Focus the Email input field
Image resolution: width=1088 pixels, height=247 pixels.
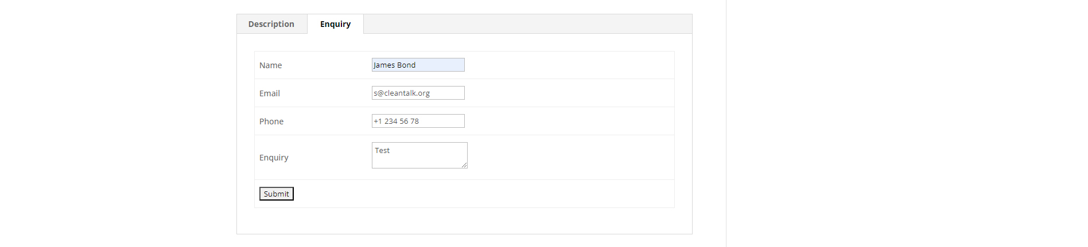point(418,93)
